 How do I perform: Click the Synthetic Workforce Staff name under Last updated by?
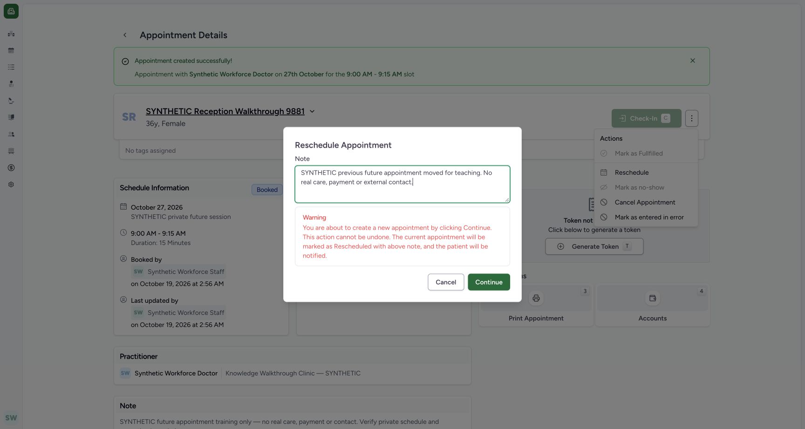[186, 313]
